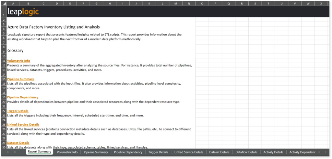Select column P header
Screen dimensions: 332x159
pos(215,4)
